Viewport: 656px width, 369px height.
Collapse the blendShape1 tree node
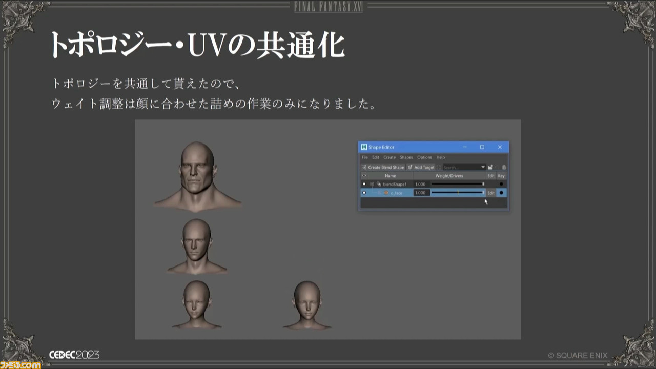pos(372,184)
